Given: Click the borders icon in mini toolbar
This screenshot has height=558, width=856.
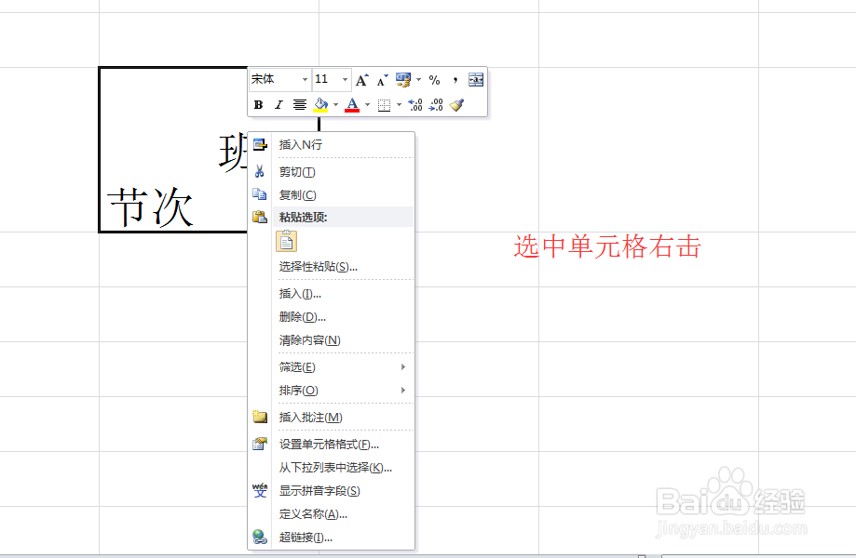Looking at the screenshot, I should pos(384,104).
